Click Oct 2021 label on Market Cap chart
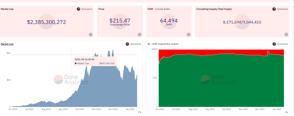294x116 pixels. coord(80,109)
